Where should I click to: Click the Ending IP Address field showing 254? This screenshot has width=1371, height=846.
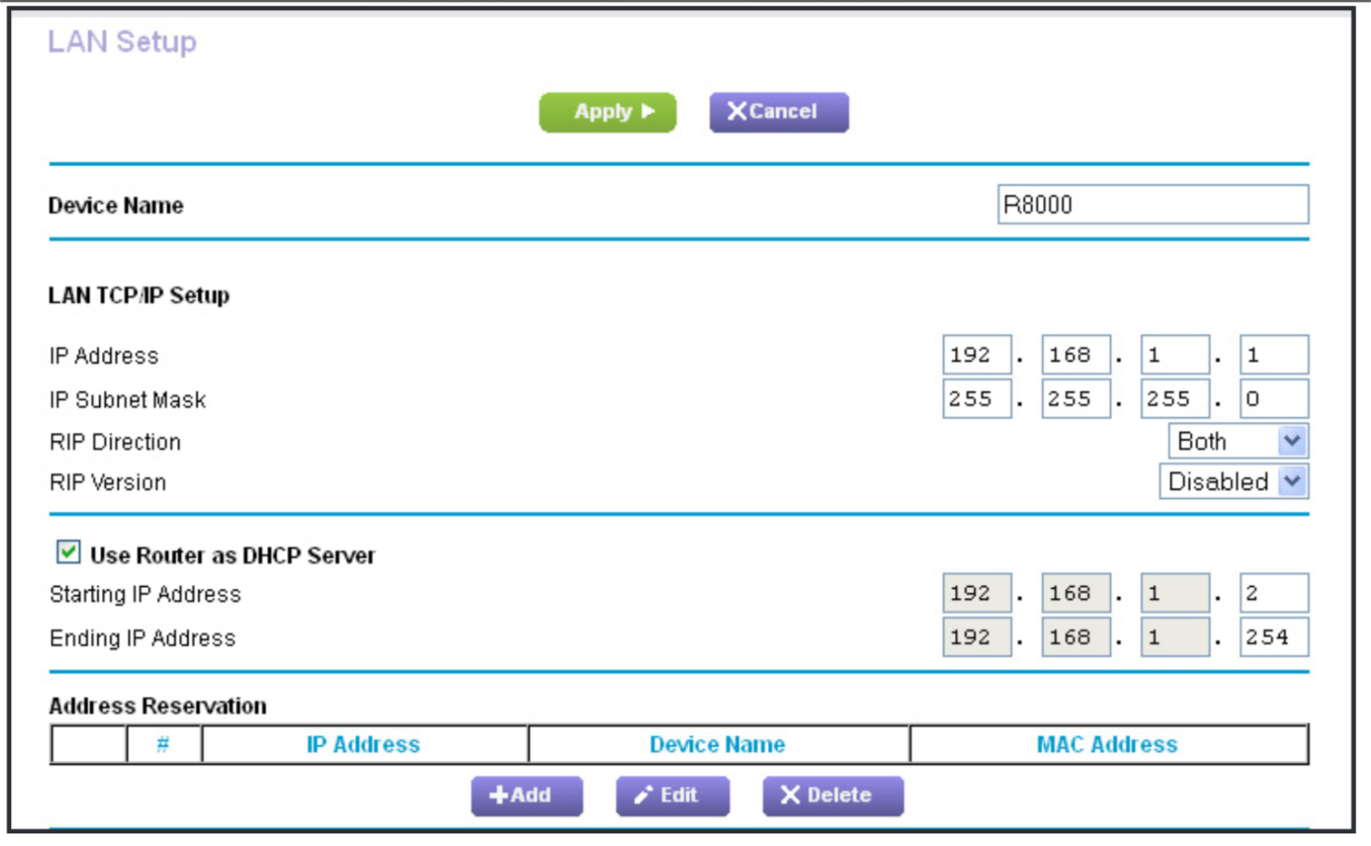coord(1273,638)
